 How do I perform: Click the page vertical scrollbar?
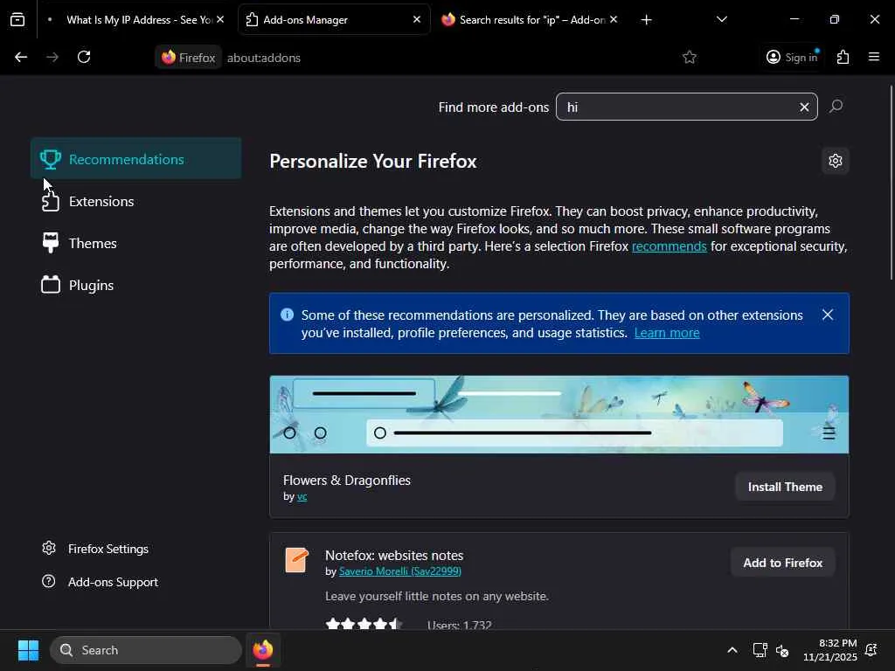pos(891,183)
